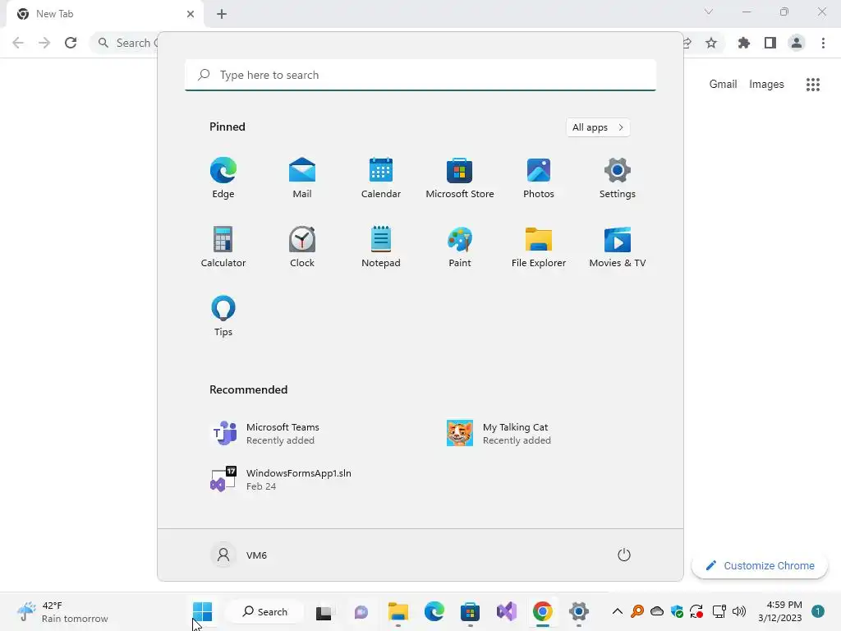Open taskbar Search box

click(265, 611)
